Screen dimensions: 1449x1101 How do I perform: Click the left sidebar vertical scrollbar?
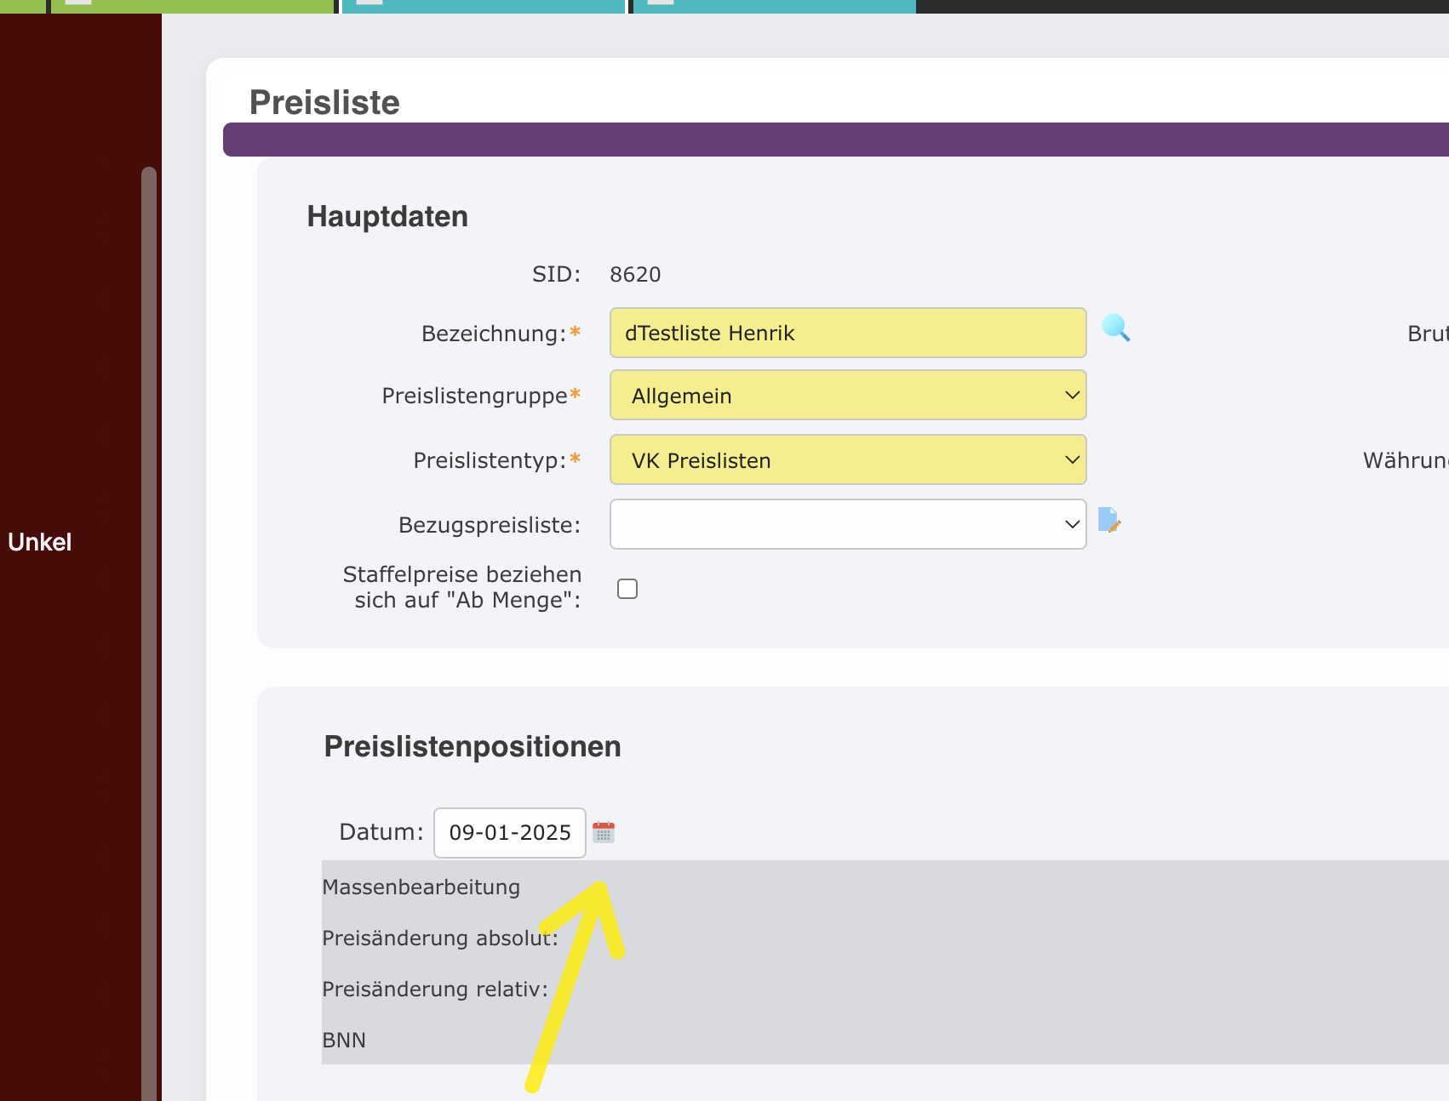(x=149, y=596)
